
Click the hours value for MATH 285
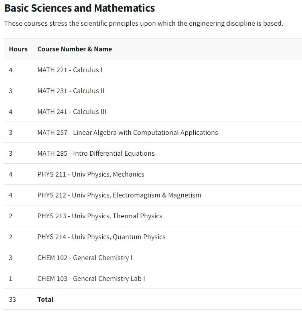(x=10, y=153)
